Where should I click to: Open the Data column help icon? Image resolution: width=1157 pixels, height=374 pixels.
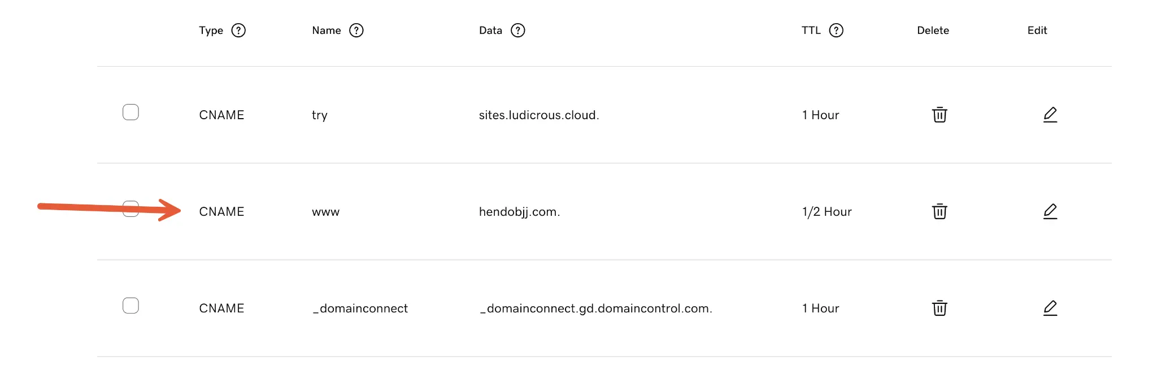(518, 31)
